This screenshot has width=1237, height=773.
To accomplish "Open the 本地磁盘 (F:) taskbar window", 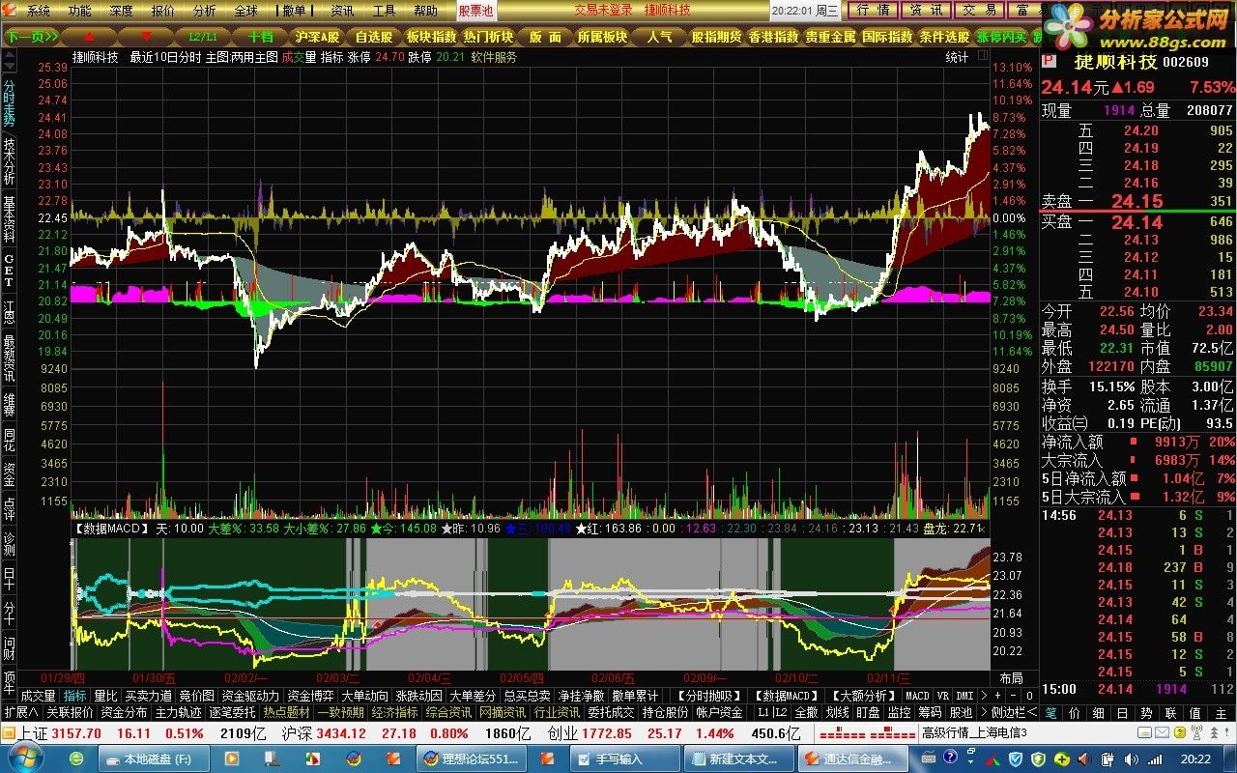I will [x=156, y=759].
